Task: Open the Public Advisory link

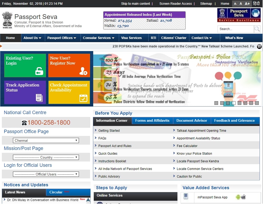Action: coord(109,177)
